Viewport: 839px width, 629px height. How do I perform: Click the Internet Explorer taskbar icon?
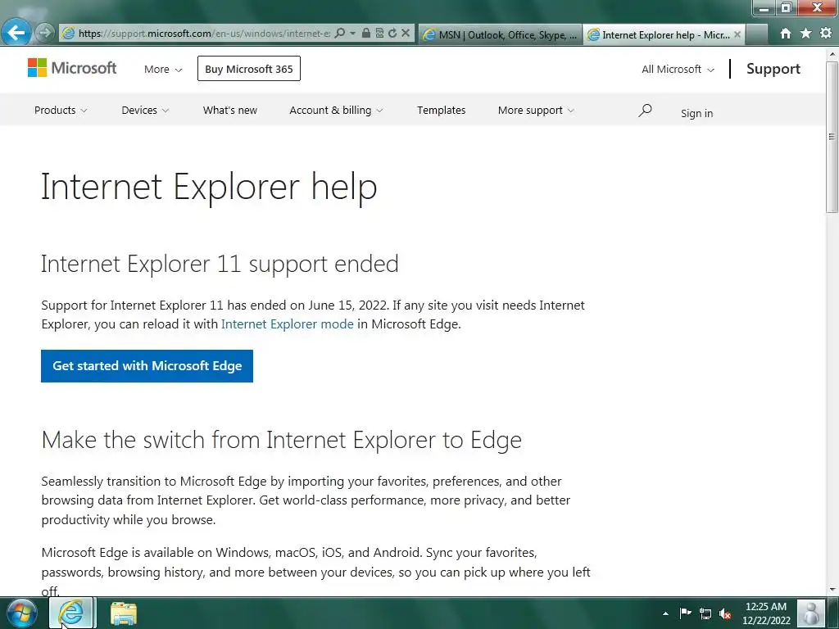coord(72,613)
